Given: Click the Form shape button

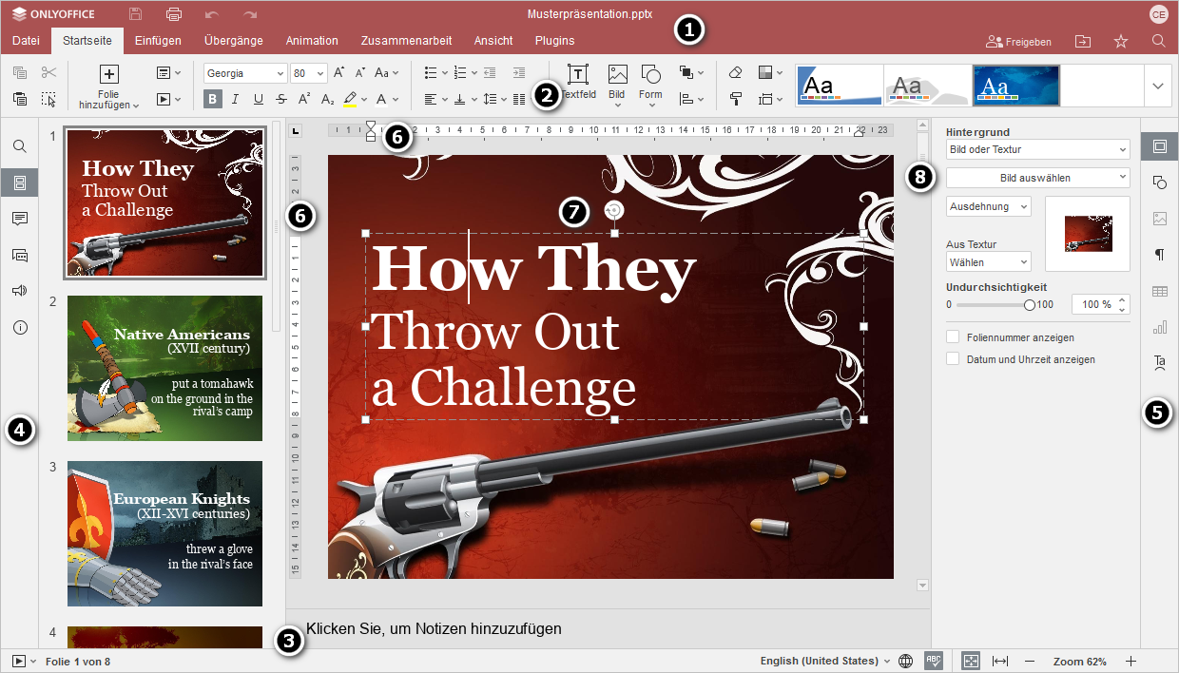Looking at the screenshot, I should 650,84.
